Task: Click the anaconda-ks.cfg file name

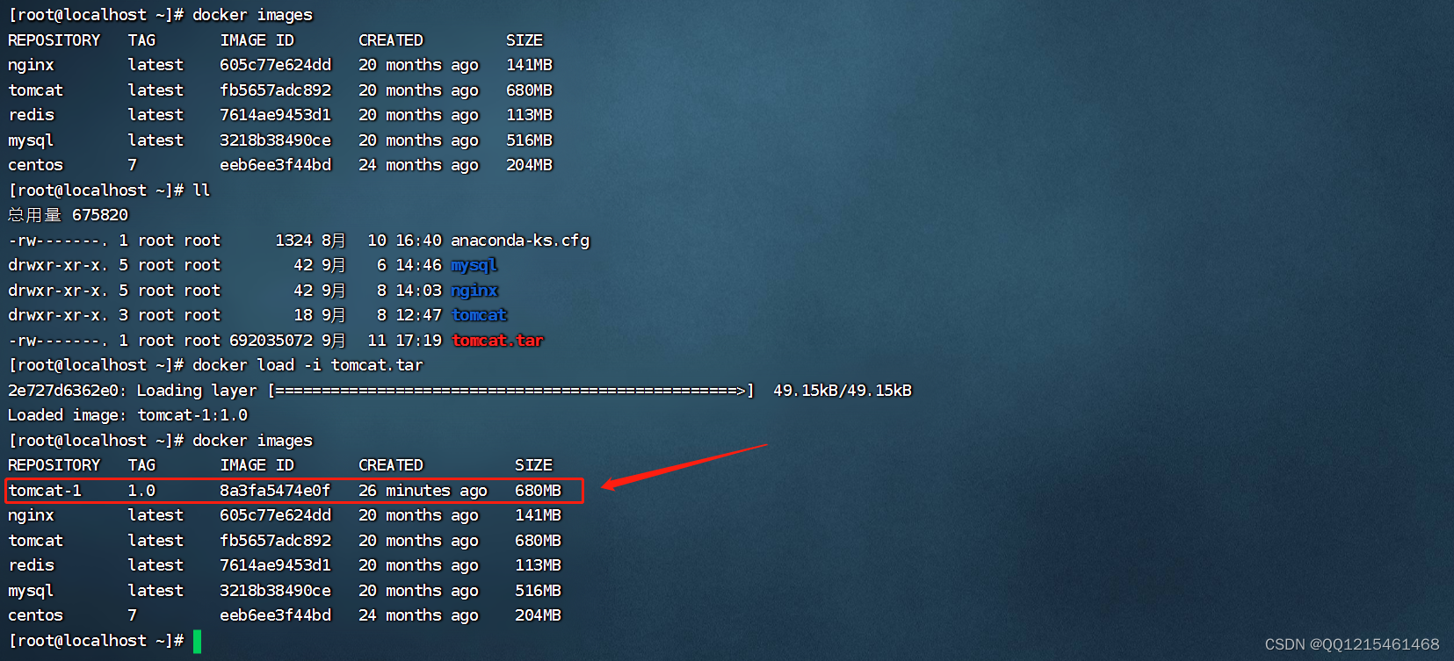Action: tap(520, 241)
